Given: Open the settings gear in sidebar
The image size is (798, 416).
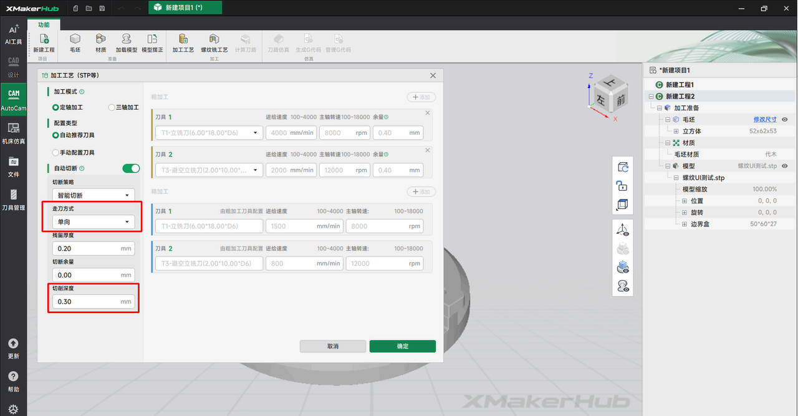Looking at the screenshot, I should 13,409.
